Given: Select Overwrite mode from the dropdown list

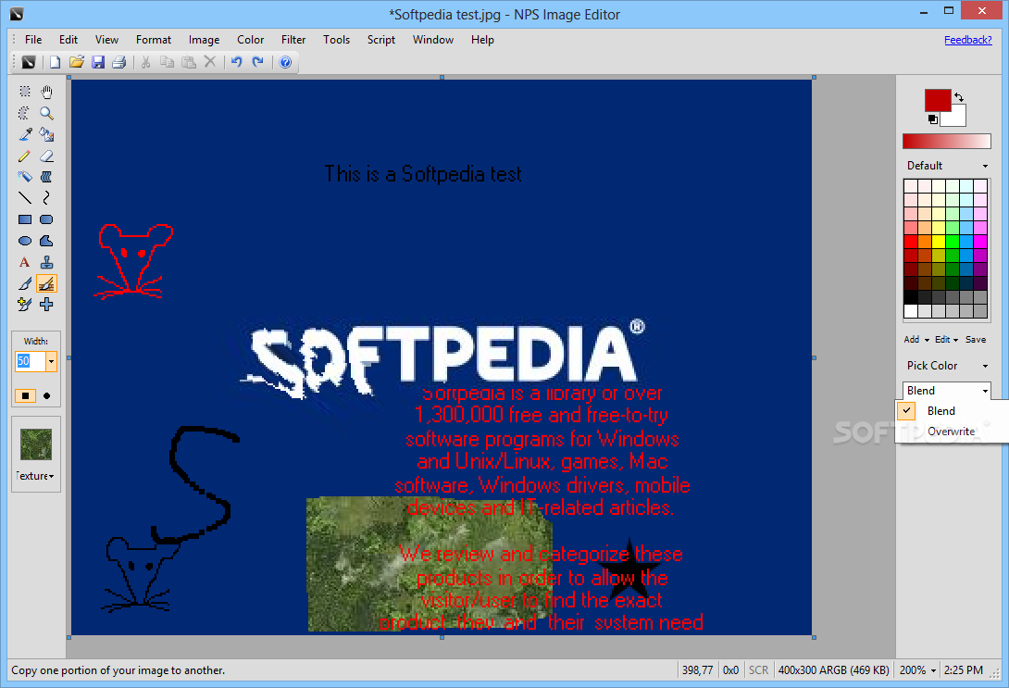Looking at the screenshot, I should coord(952,432).
